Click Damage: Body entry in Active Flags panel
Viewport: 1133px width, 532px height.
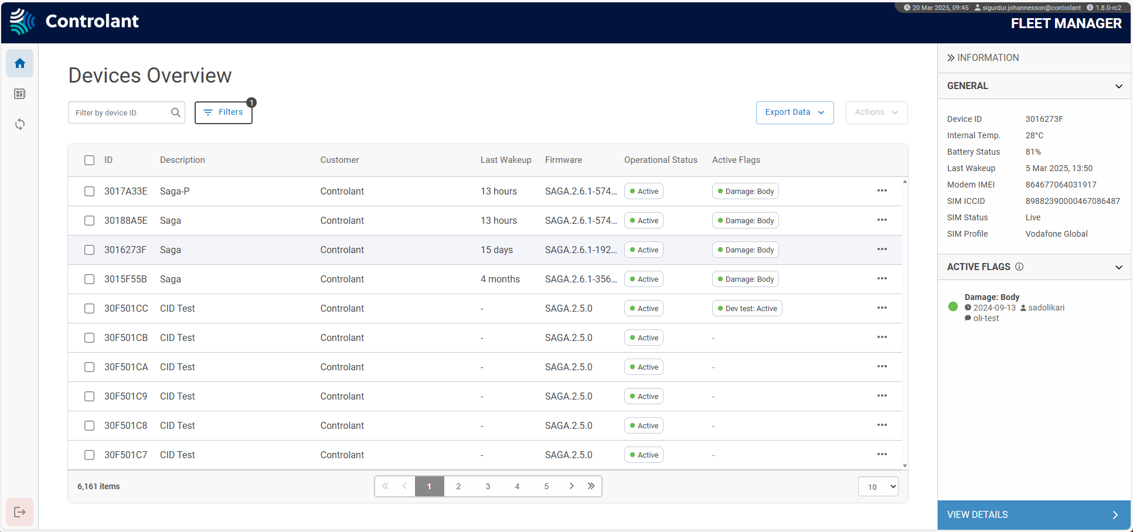click(992, 297)
